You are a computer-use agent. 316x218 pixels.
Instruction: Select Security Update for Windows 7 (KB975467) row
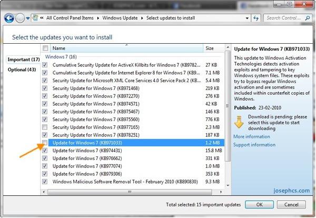133,112
